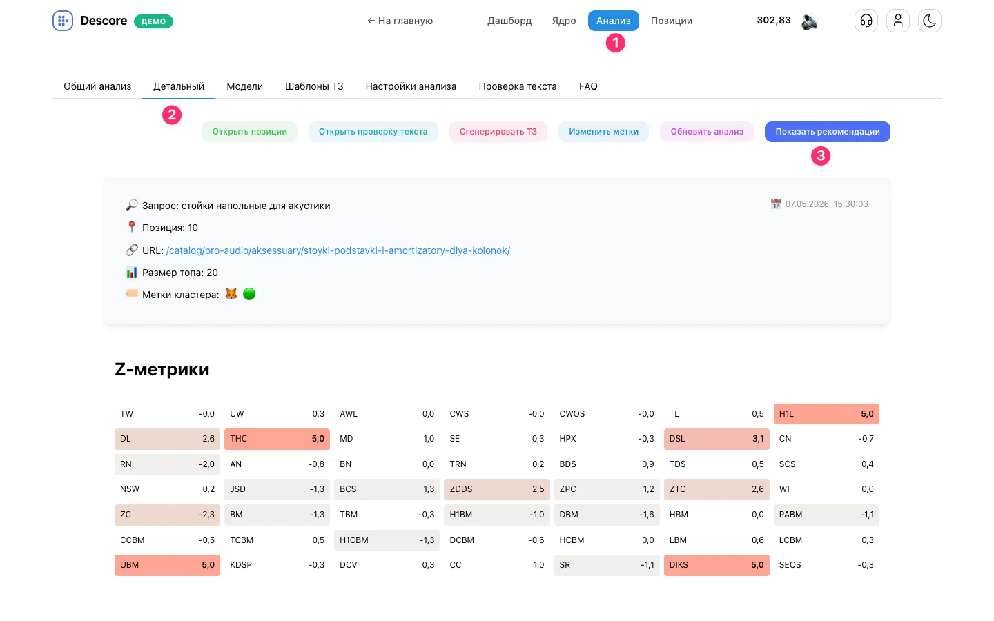Viewport: 994px width, 621px height.
Task: Click the pin icon beside Позиция
Action: coord(132,227)
